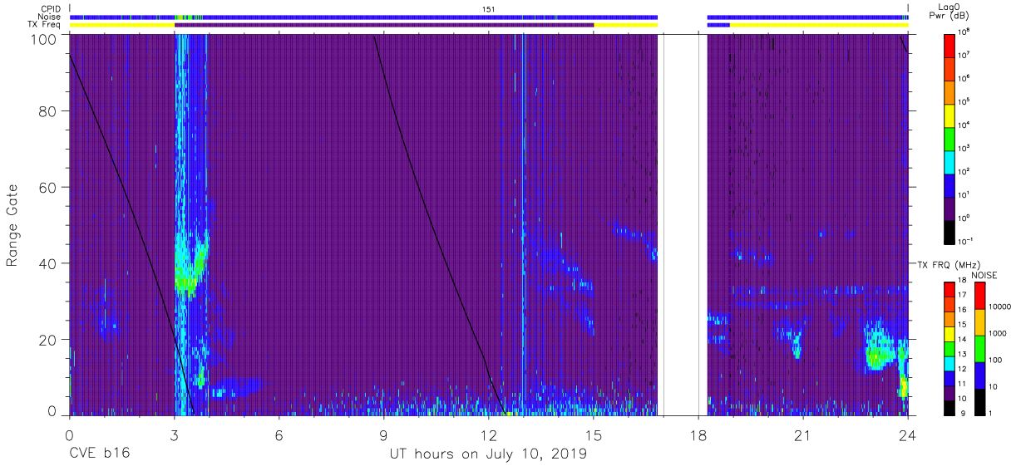Click the Range Gate axis title
Viewport: 1021px width, 471px height.
[13, 226]
